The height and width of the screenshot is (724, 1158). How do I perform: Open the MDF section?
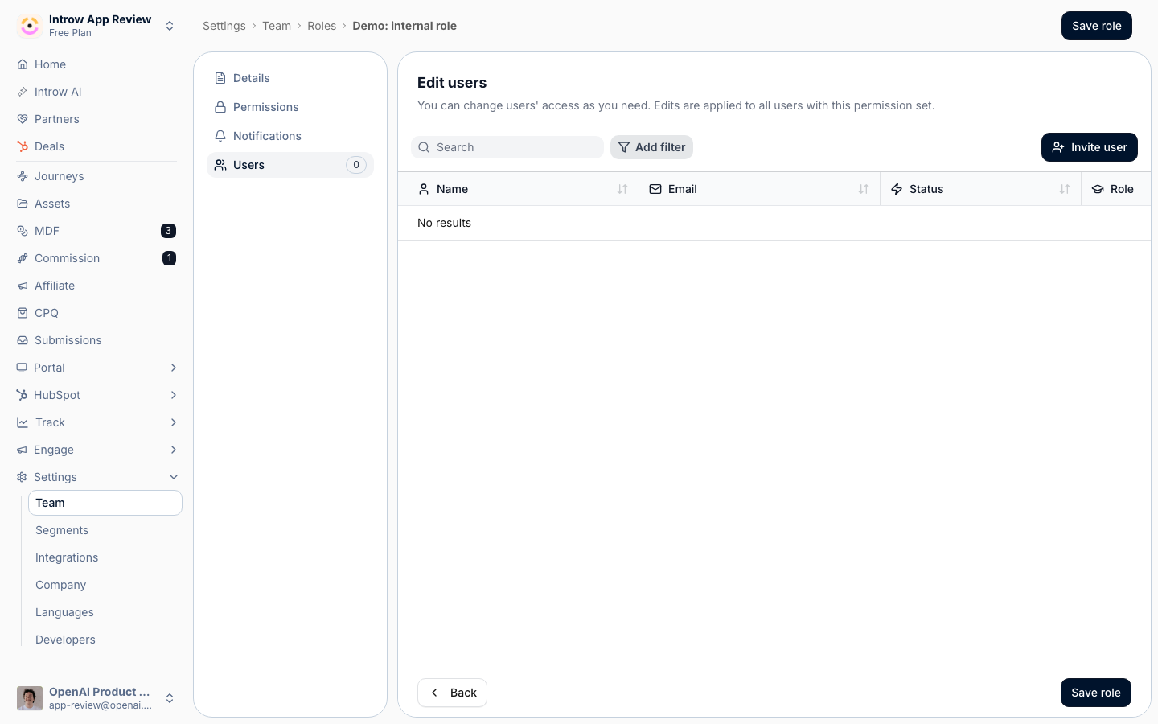click(96, 231)
